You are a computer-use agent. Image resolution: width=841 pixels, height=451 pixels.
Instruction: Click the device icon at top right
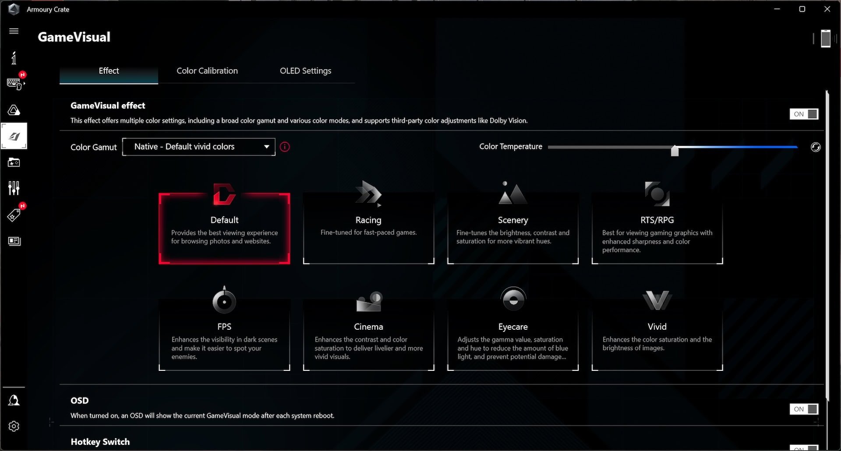pos(825,39)
